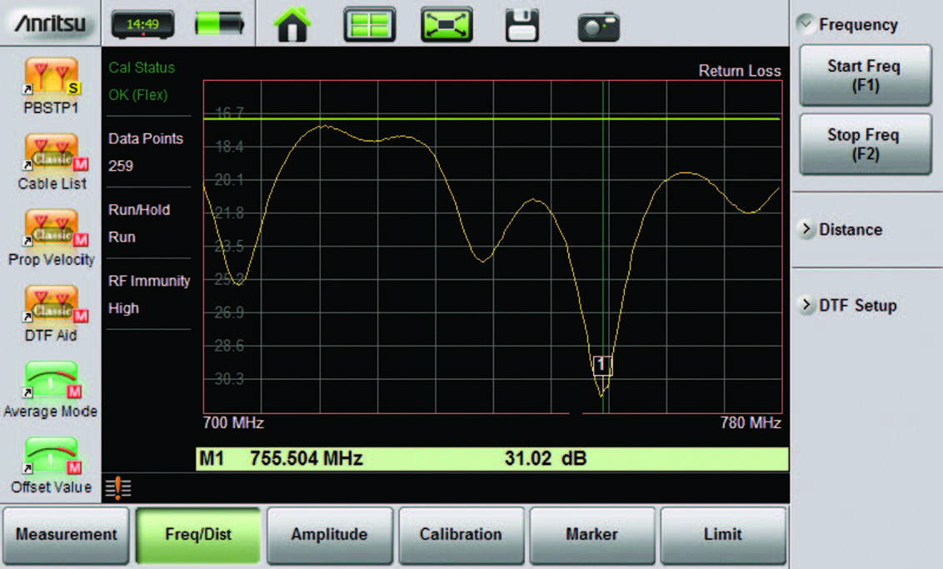This screenshot has height=569, width=943.
Task: Capture screen with the camera icon
Action: tap(598, 26)
